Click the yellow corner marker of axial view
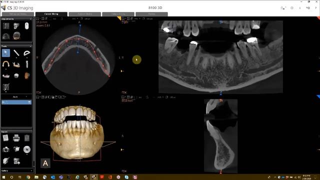 (119, 18)
